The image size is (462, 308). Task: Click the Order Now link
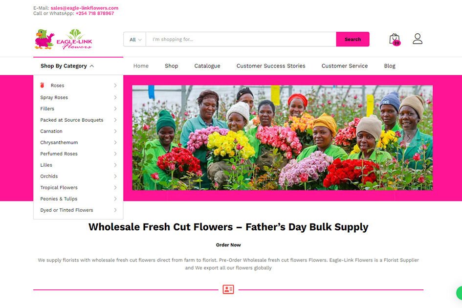pyautogui.click(x=228, y=245)
